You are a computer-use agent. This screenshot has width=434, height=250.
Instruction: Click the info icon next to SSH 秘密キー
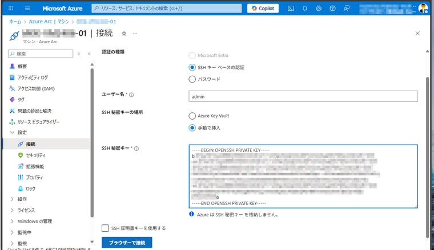136,149
